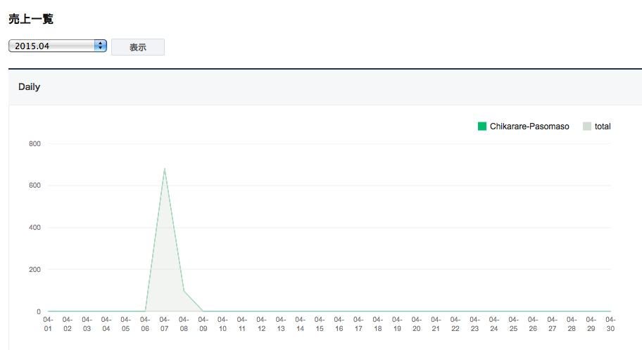This screenshot has height=350, width=642.
Task: Click the 売上一覧 page heading
Action: [31, 19]
